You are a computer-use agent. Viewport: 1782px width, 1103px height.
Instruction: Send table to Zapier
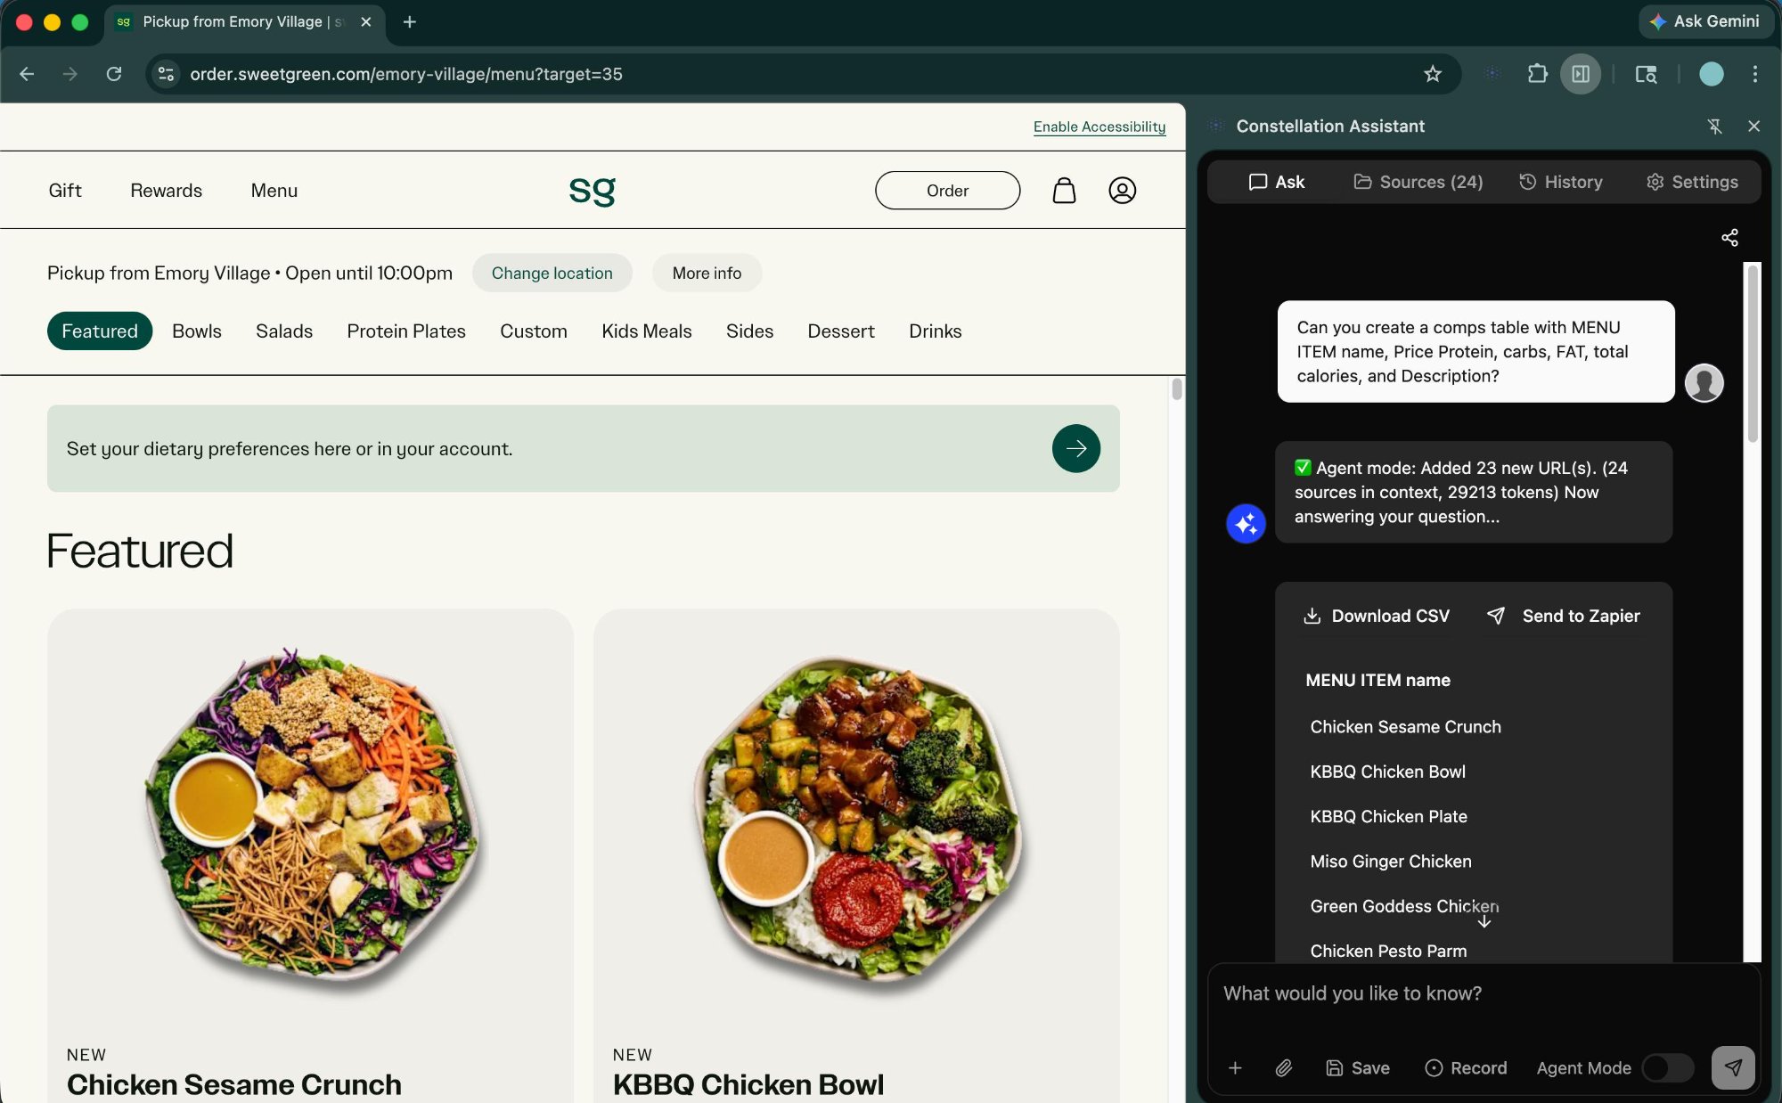tap(1564, 616)
